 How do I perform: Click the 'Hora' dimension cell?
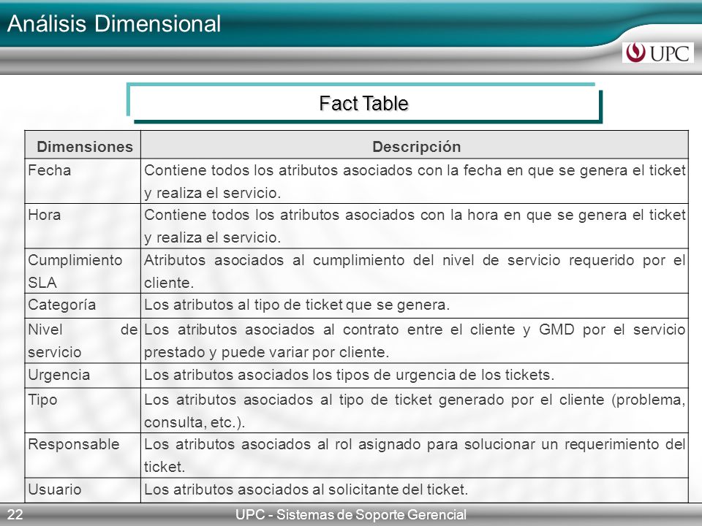[83, 226]
